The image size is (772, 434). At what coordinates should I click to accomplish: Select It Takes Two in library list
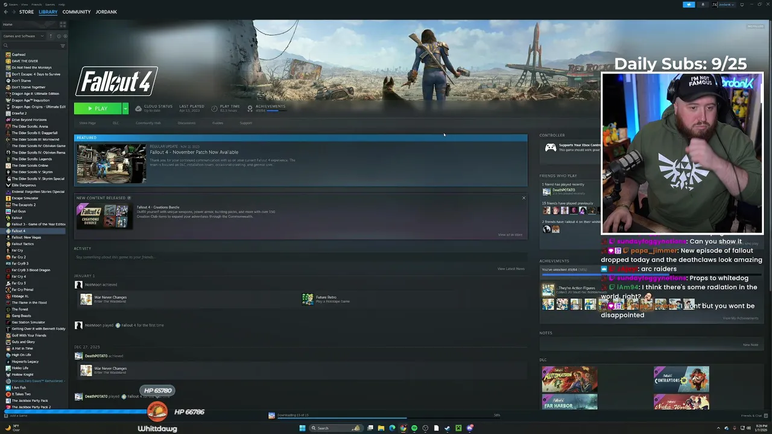[21, 394]
